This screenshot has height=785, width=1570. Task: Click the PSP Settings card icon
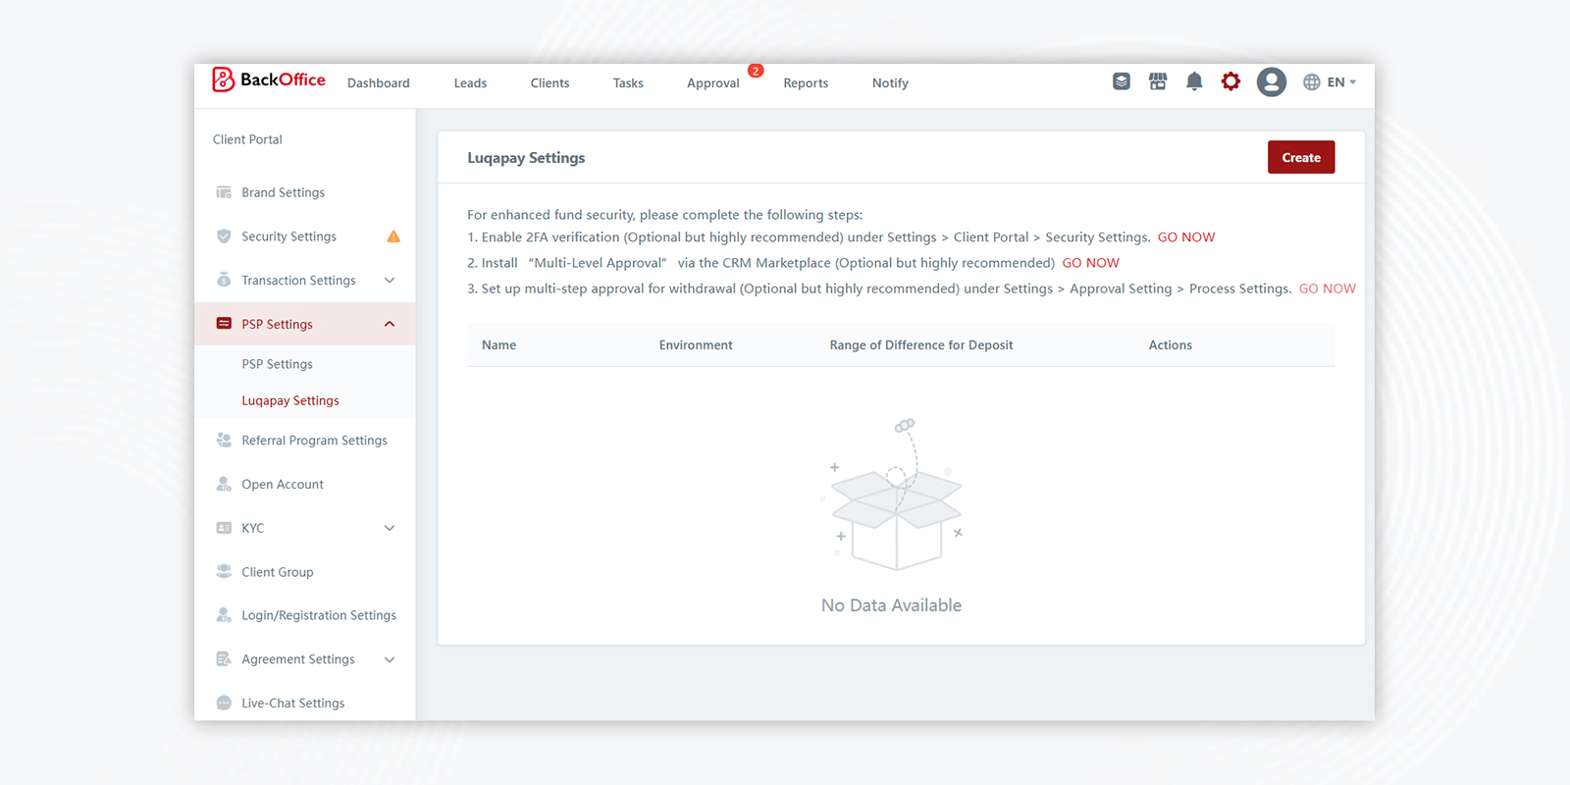(x=224, y=324)
